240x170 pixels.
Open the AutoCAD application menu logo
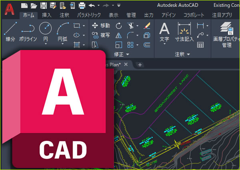click(x=10, y=9)
